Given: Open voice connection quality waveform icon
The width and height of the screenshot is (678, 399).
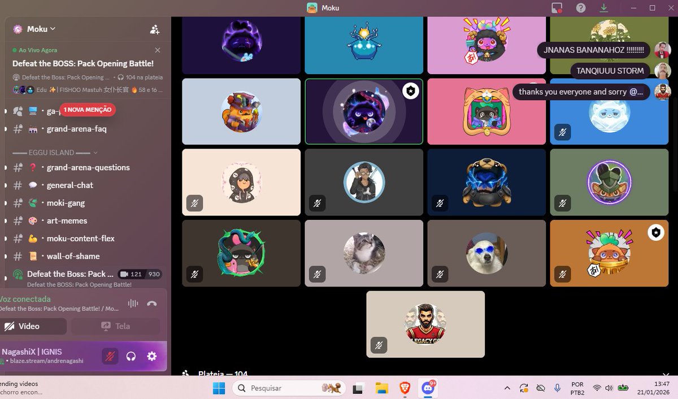Looking at the screenshot, I should (133, 303).
